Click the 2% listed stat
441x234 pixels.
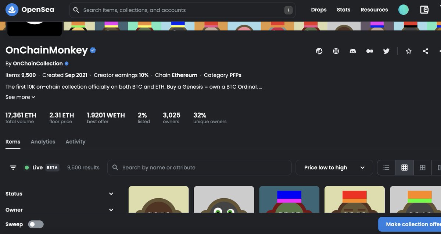pos(144,118)
